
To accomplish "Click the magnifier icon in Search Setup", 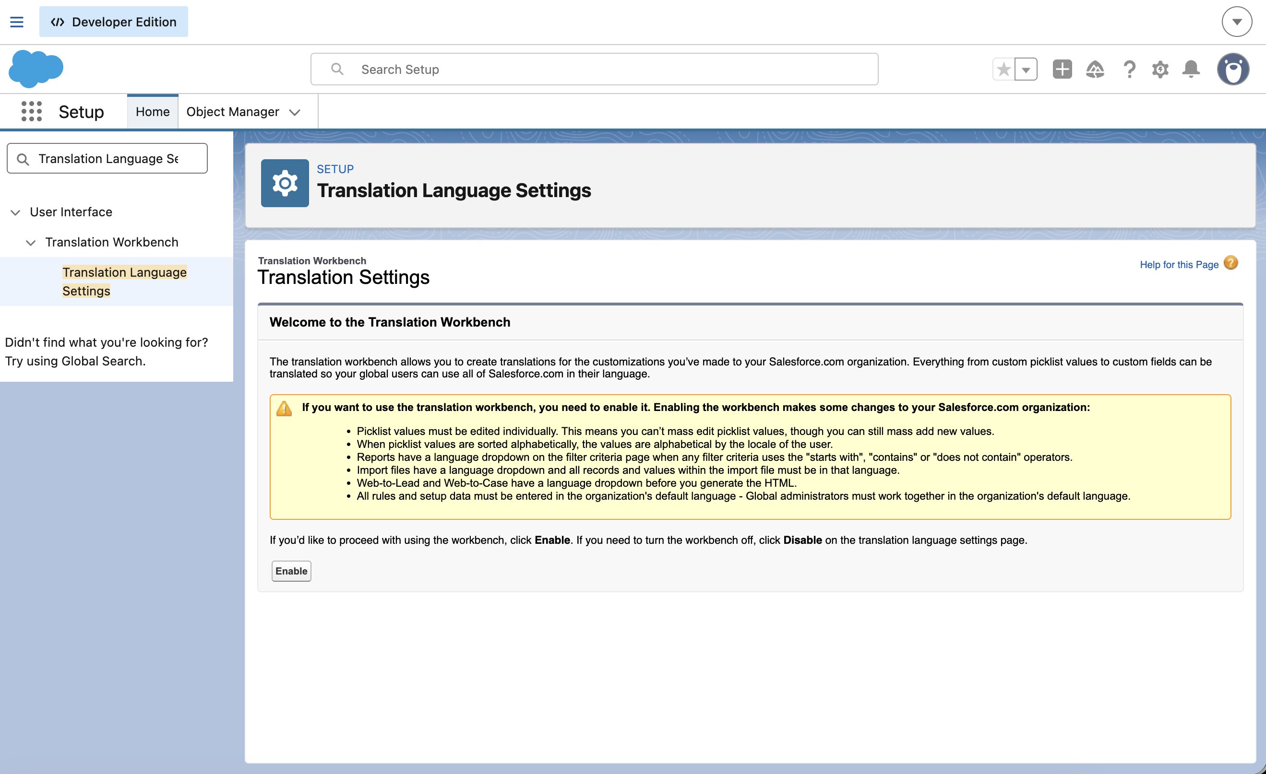I will pyautogui.click(x=337, y=69).
